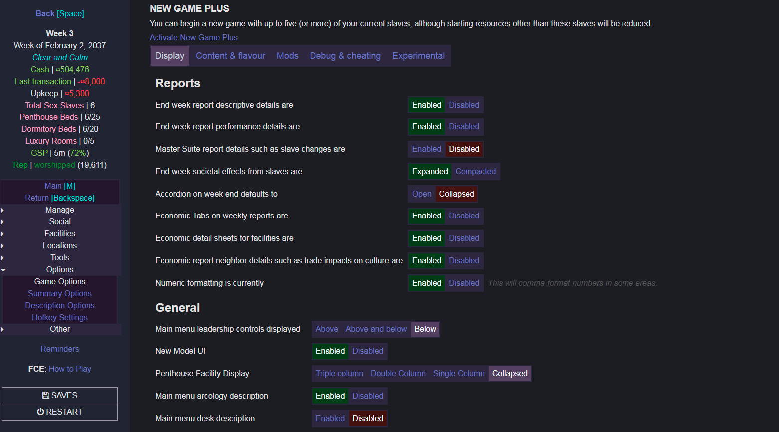
Task: Disable numeric formatting
Action: (464, 283)
